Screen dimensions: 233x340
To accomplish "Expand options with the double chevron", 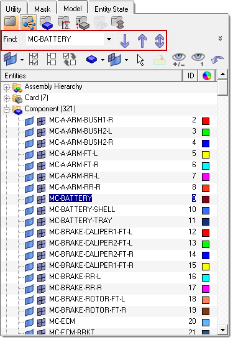I will point(220,39).
